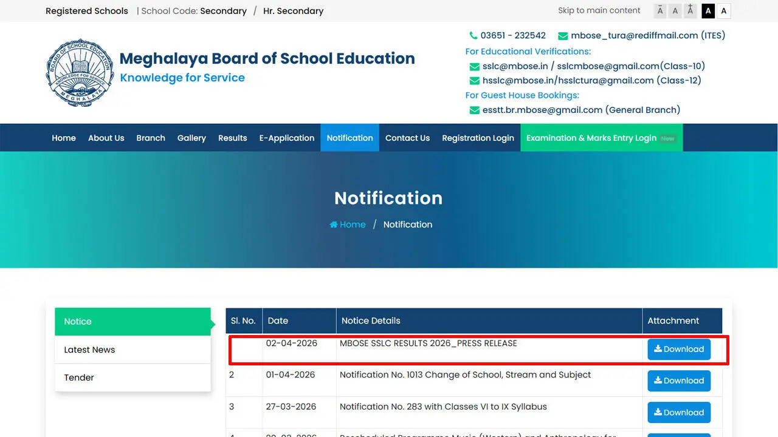Click envelope icon for esstt.br.mbose@gmail.com
This screenshot has height=437, width=778.
[475, 110]
